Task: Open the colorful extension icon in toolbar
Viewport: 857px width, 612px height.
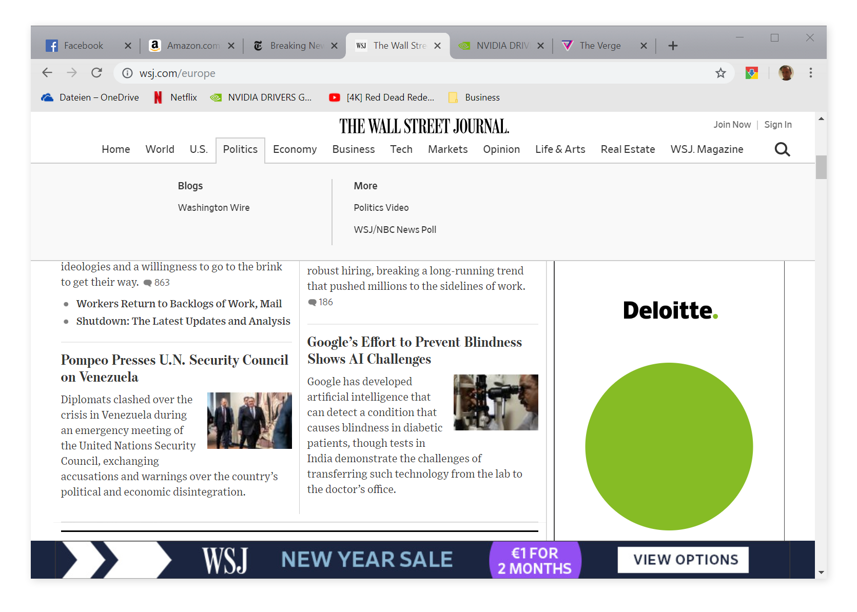Action: pyautogui.click(x=752, y=73)
